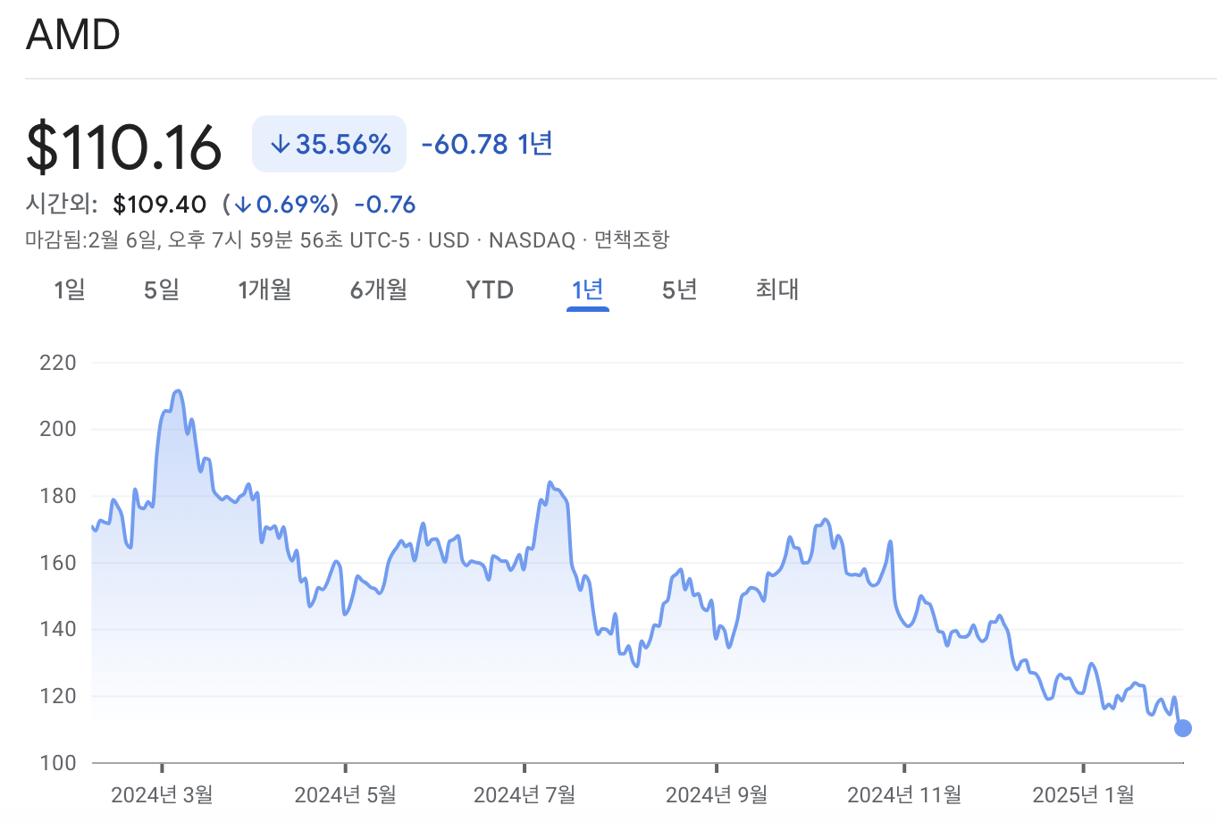The height and width of the screenshot is (822, 1217).
Task: Select the 6개월 time range
Action: 379,289
